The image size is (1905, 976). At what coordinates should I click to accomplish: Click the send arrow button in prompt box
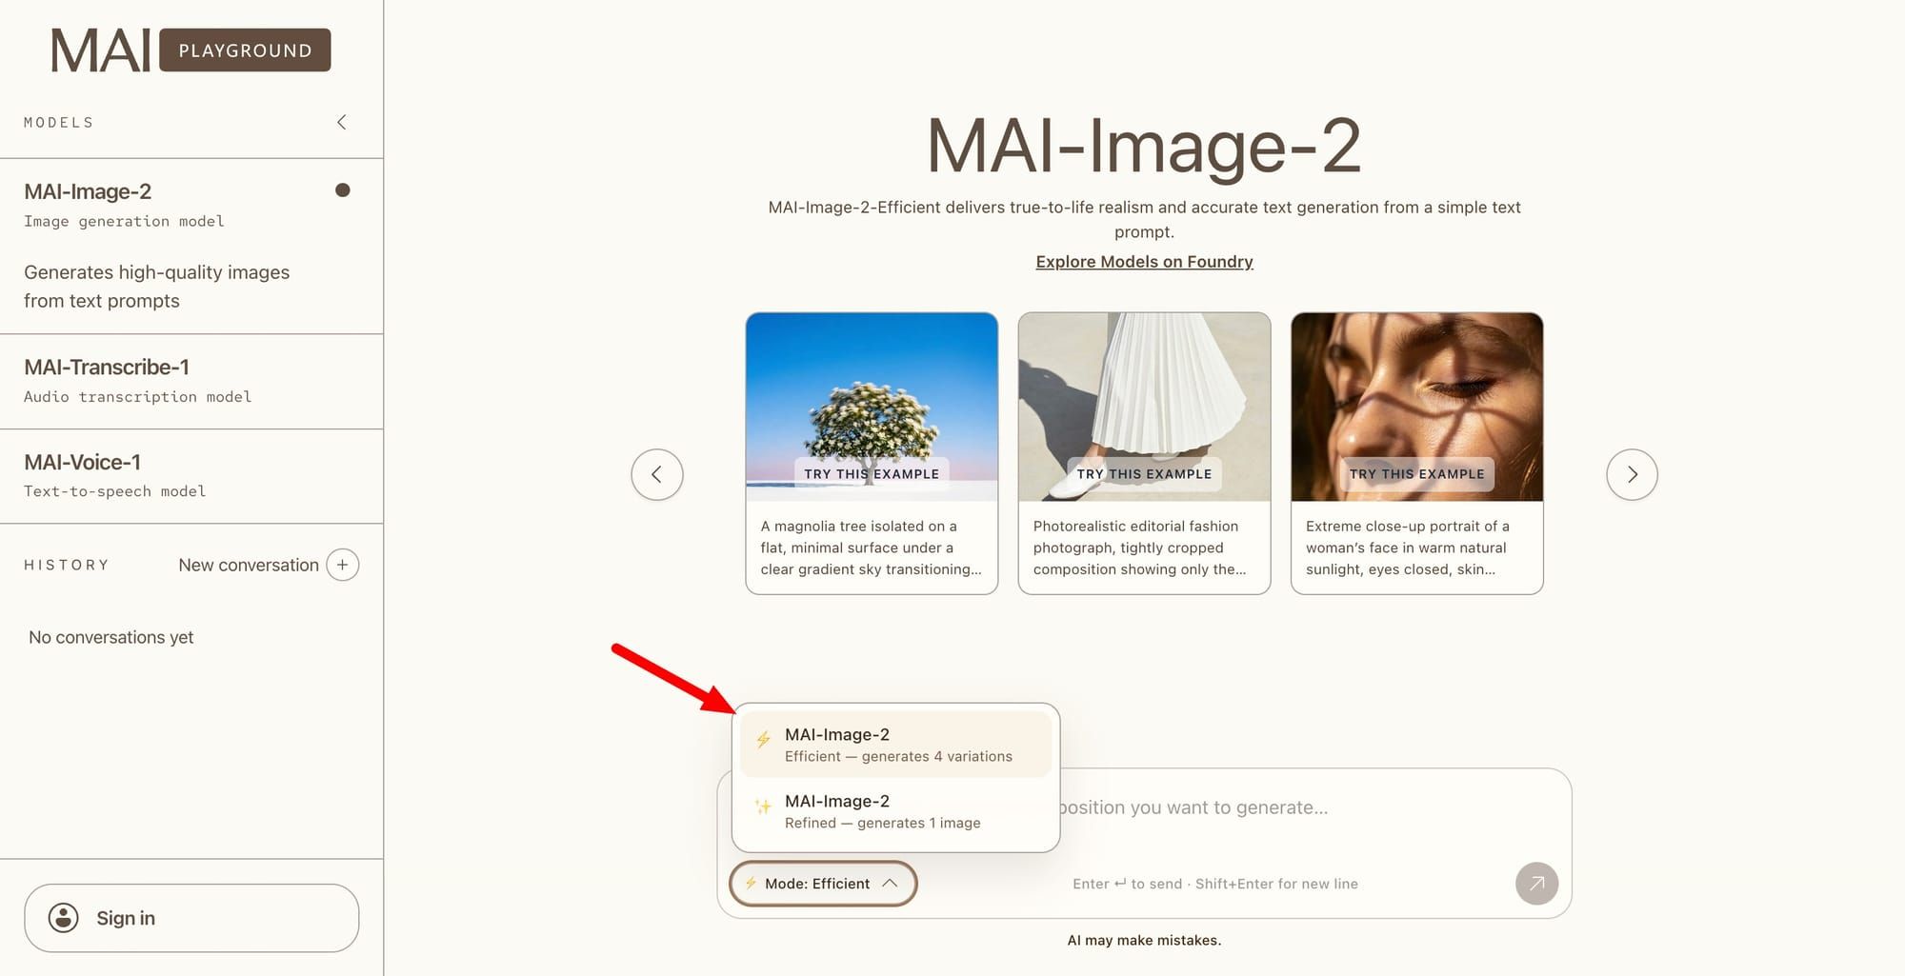pos(1536,884)
